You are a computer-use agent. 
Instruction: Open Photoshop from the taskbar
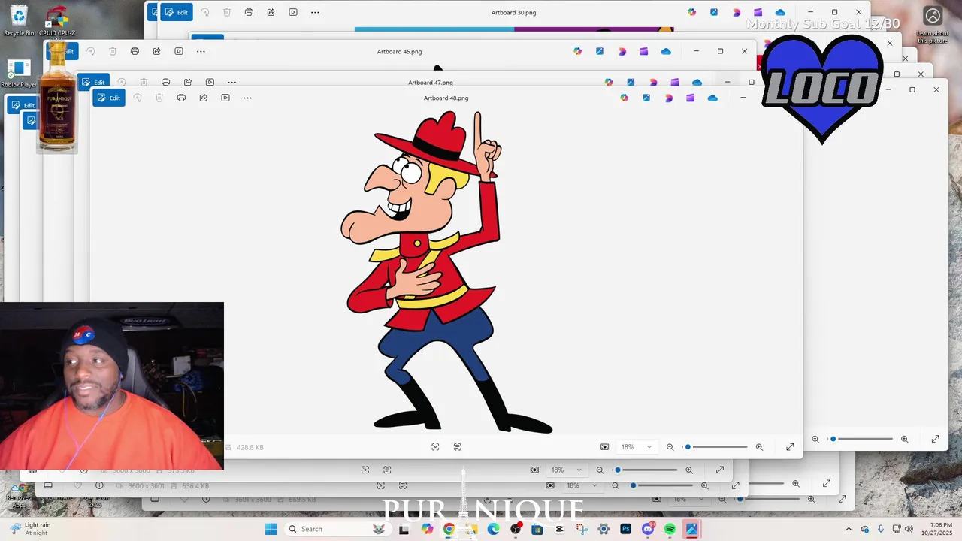coord(625,529)
